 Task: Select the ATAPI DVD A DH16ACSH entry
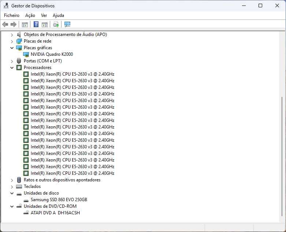point(55,213)
